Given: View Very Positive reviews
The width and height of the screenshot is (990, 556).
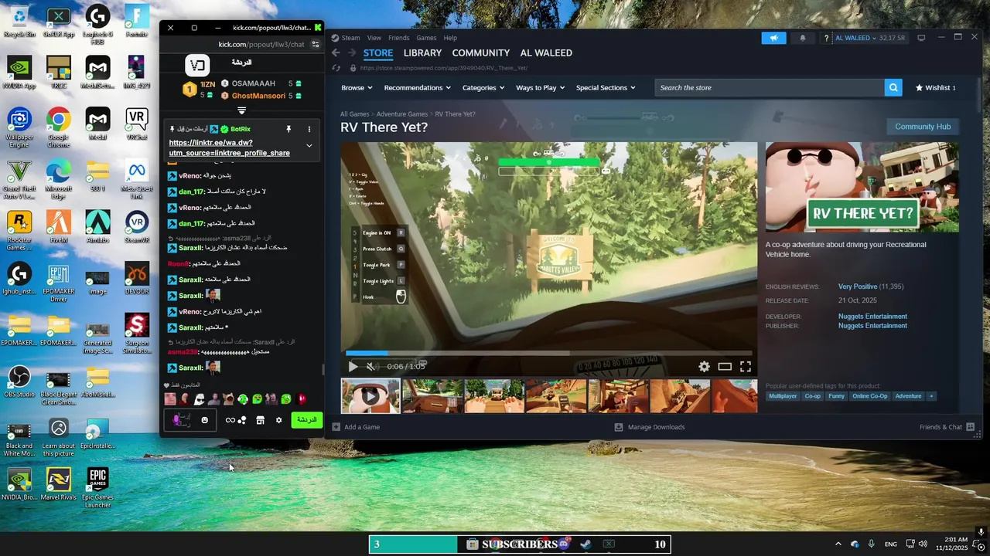Looking at the screenshot, I should click(858, 286).
